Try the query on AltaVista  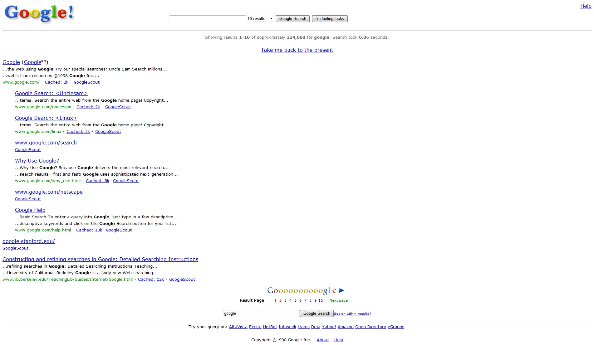tap(238, 327)
